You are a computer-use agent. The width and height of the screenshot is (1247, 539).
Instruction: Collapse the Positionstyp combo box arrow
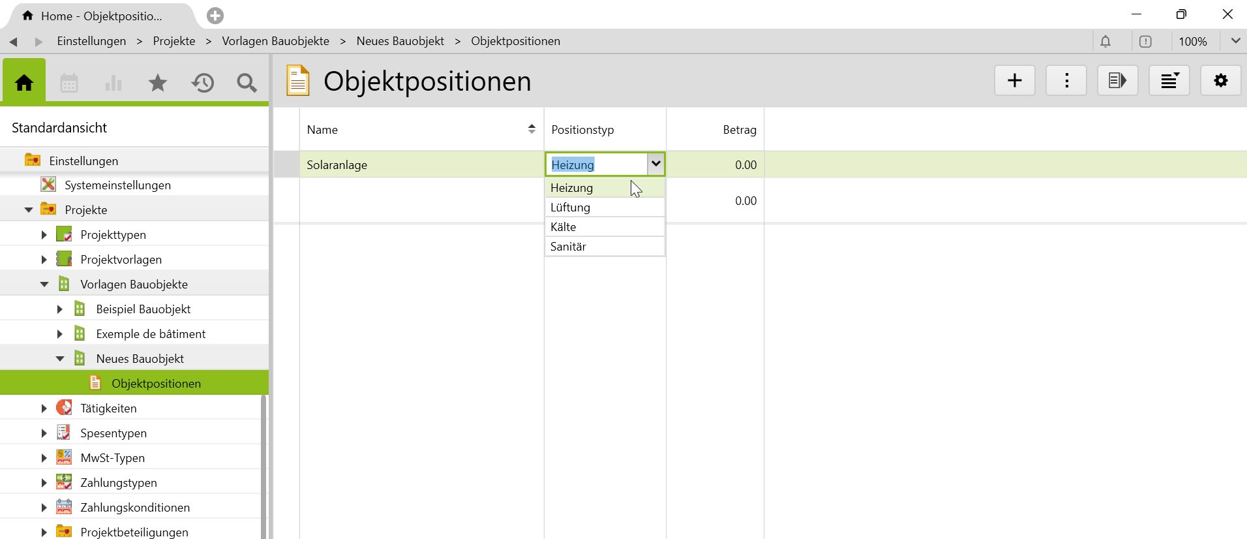(x=655, y=164)
